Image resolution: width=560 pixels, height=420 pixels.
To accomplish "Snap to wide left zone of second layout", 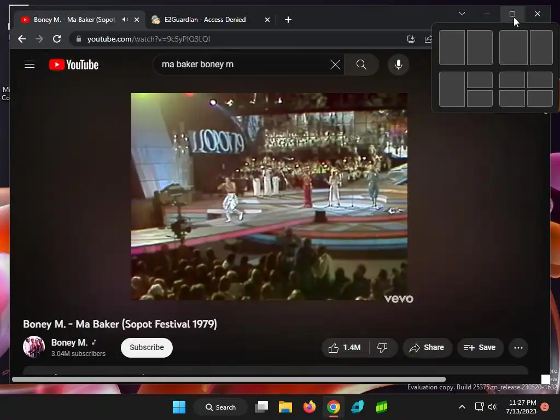I will pos(513,48).
